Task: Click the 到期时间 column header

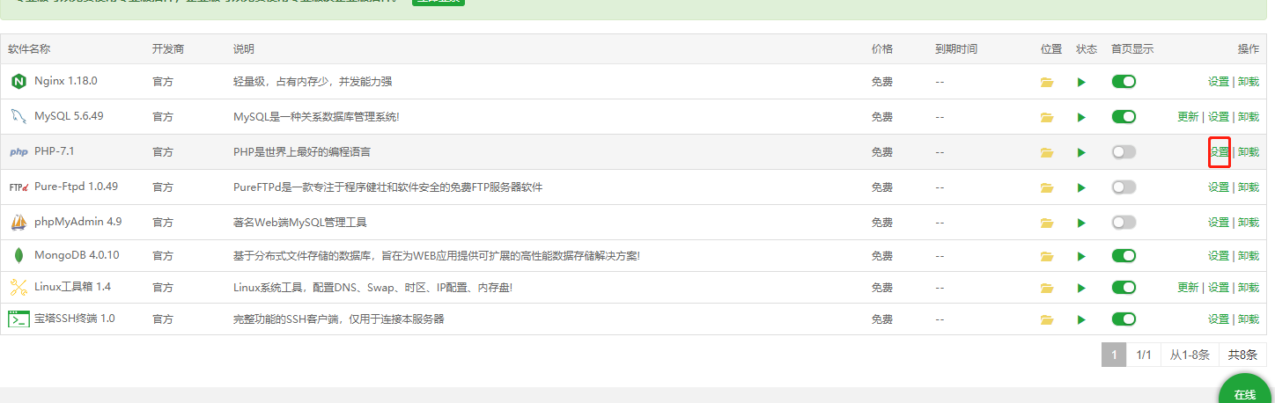Action: [956, 49]
